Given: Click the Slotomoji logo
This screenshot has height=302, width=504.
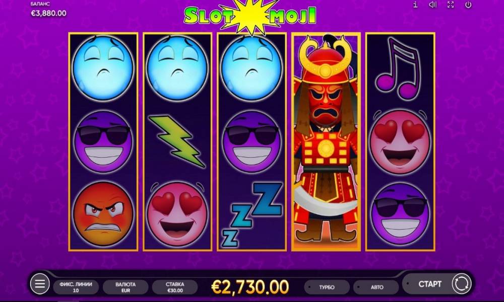Looking at the screenshot, I should click(250, 16).
